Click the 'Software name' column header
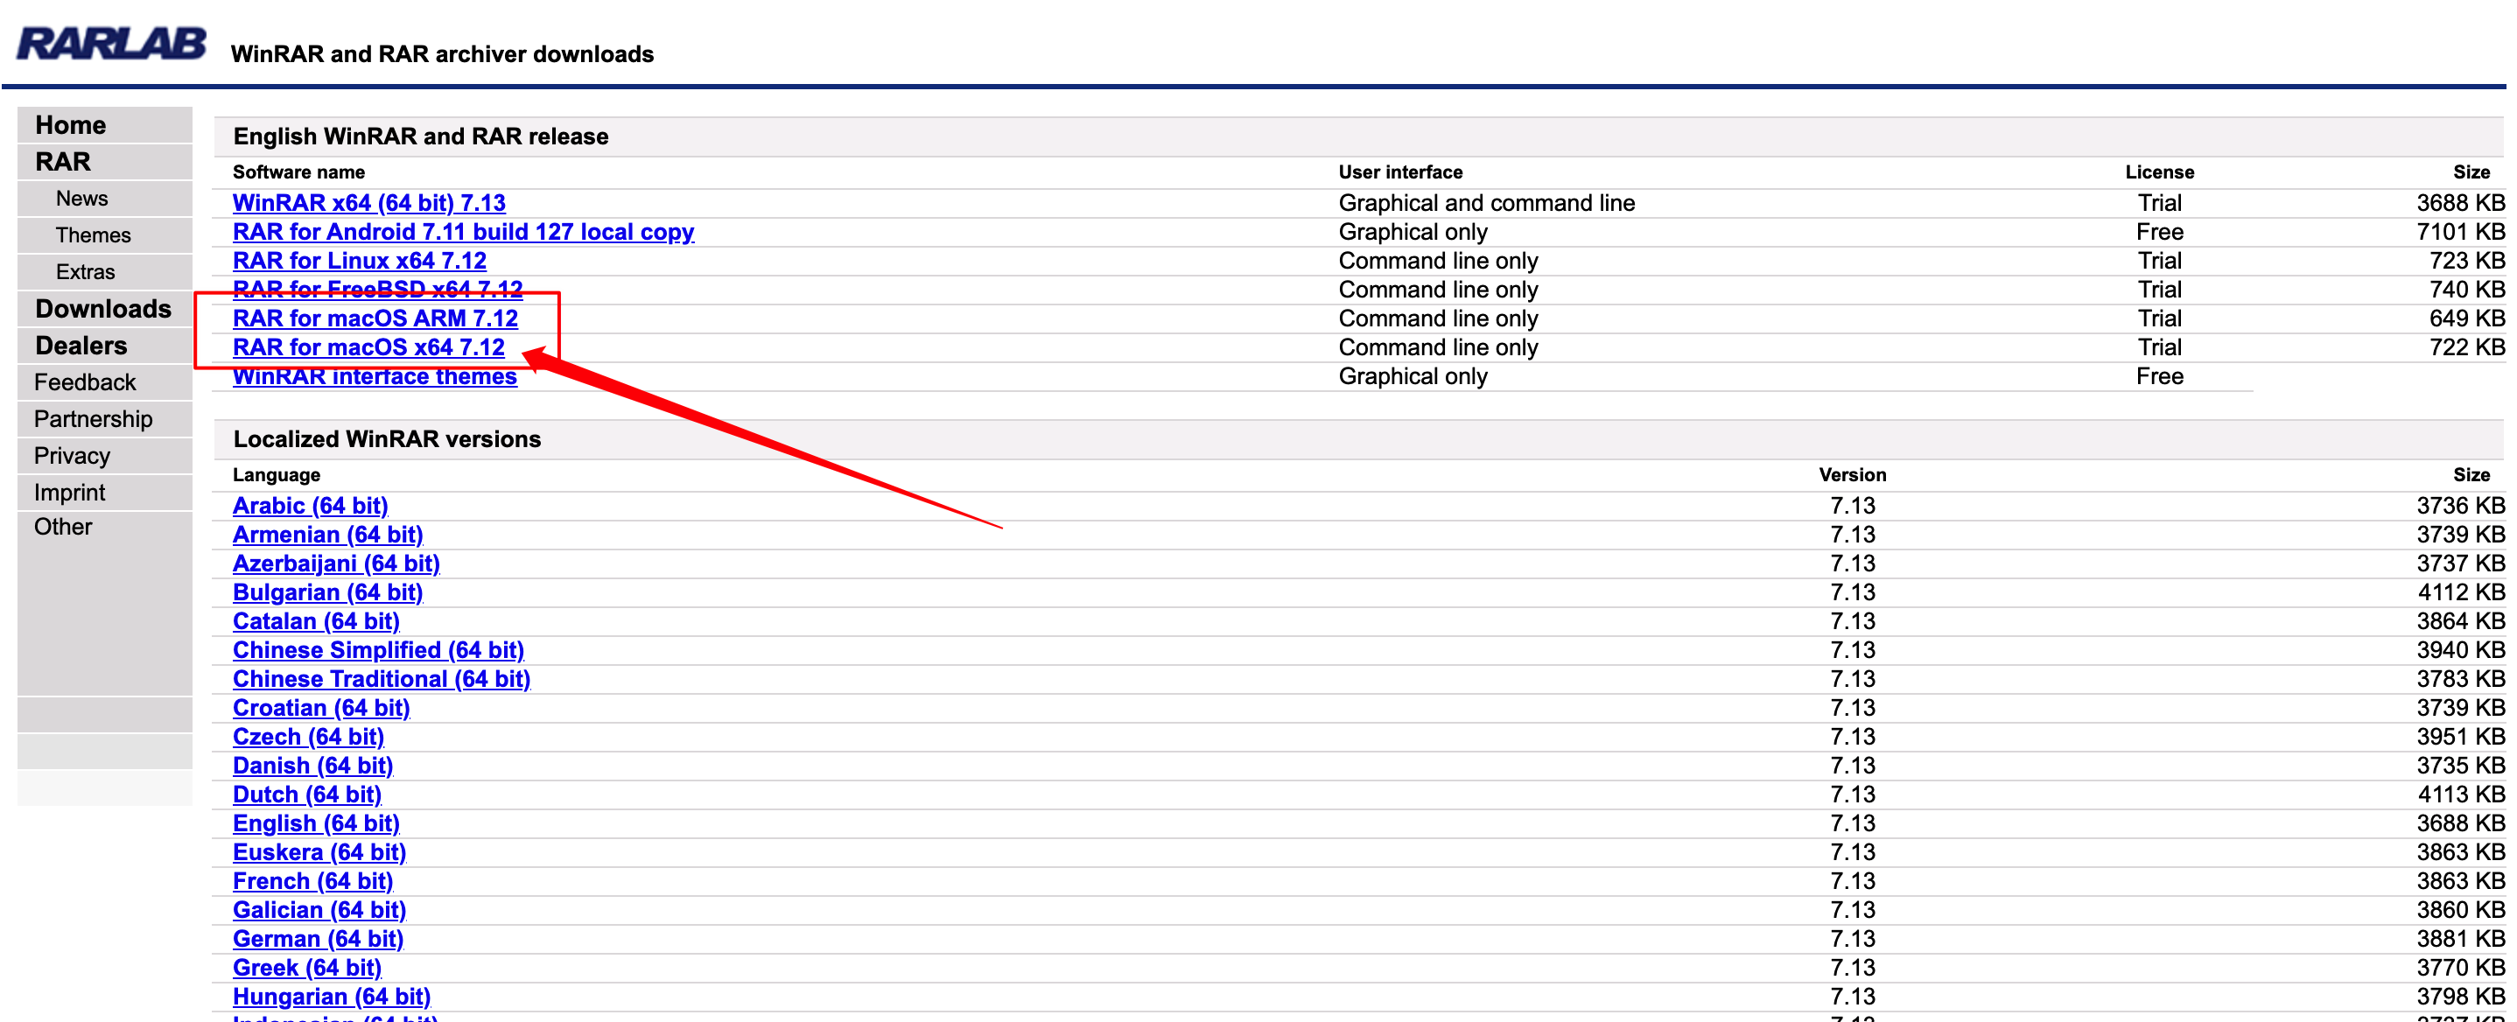Viewport: 2517px width, 1022px height. 299,173
